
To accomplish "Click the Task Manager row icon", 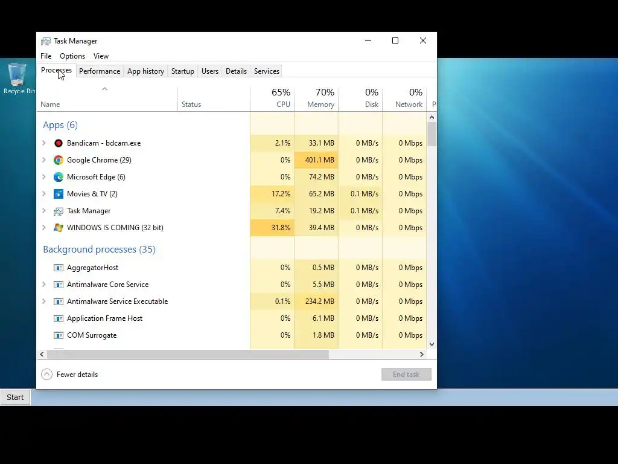I will click(59, 211).
